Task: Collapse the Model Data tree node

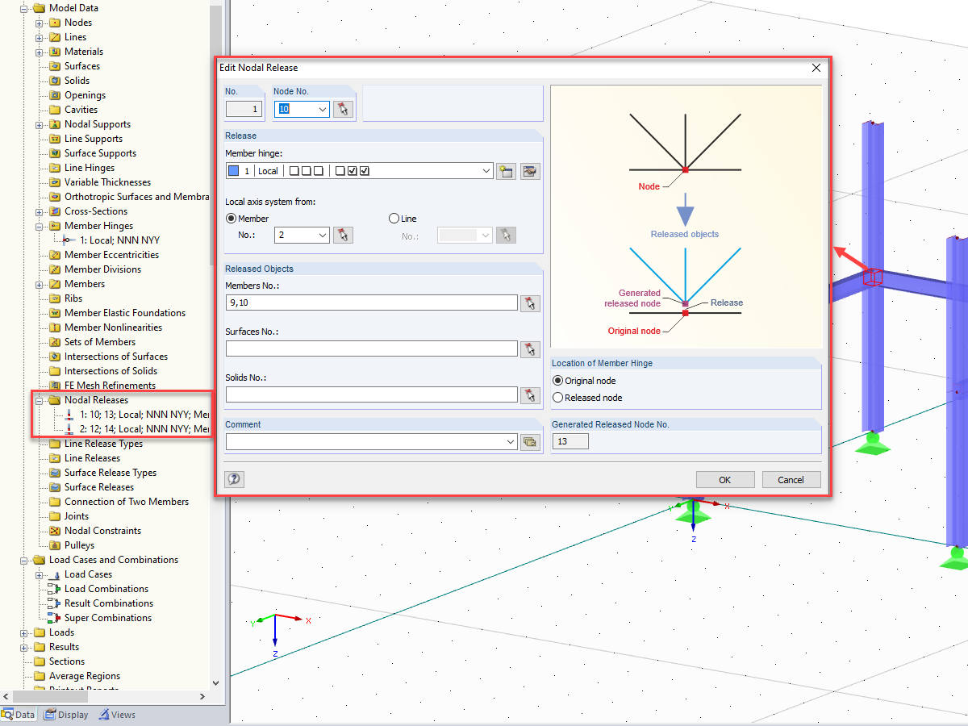Action: coord(23,8)
